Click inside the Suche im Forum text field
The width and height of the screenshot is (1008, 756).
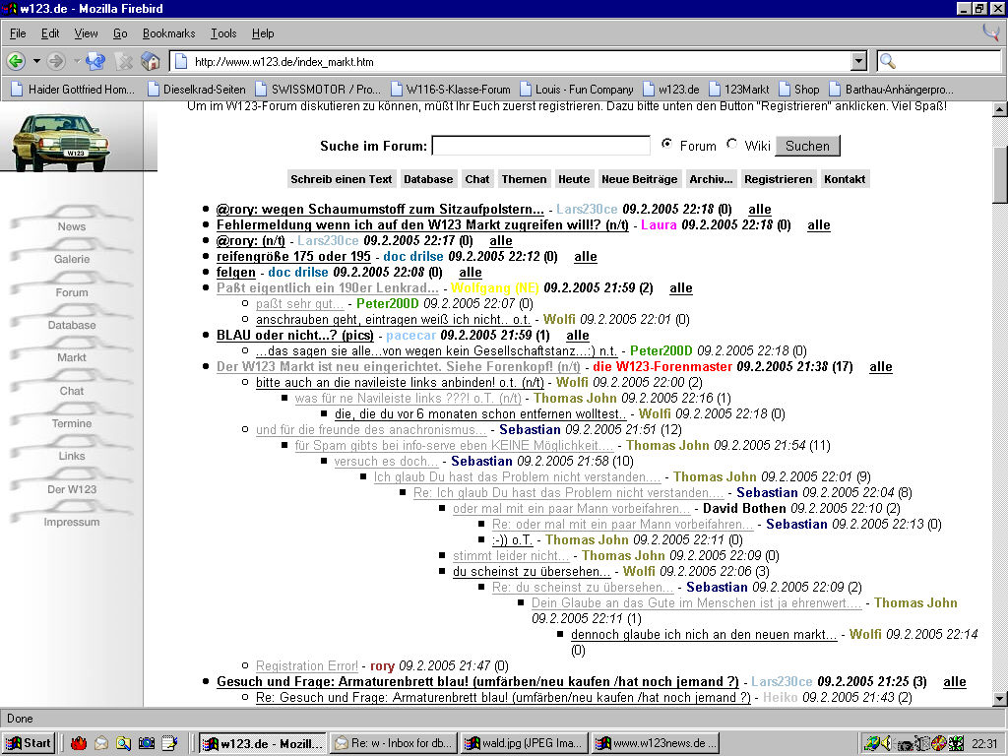pos(540,146)
